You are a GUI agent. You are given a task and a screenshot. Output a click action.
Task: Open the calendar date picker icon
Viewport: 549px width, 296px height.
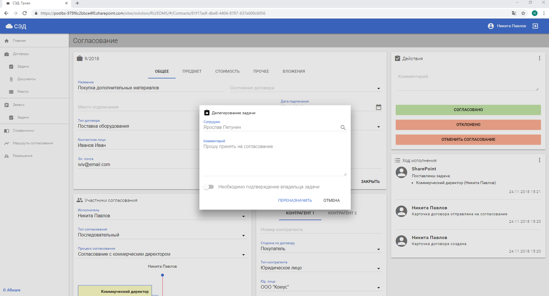[379, 107]
